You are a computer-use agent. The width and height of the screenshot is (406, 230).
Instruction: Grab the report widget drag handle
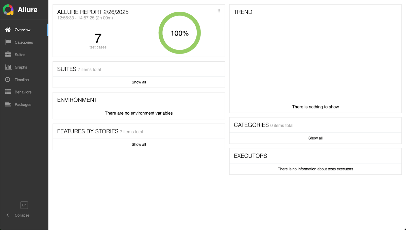219,11
